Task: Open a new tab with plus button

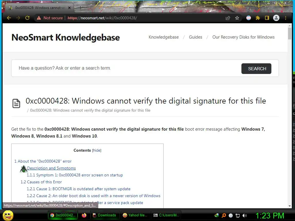Action: 80,8
